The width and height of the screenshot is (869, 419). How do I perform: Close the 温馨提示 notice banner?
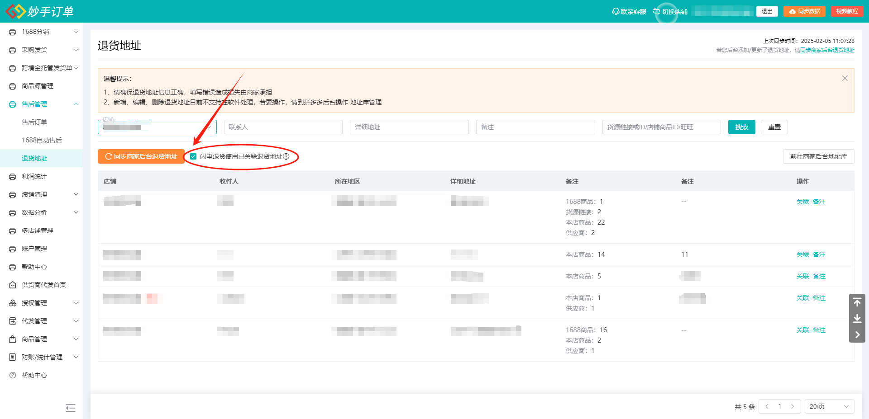pos(845,78)
